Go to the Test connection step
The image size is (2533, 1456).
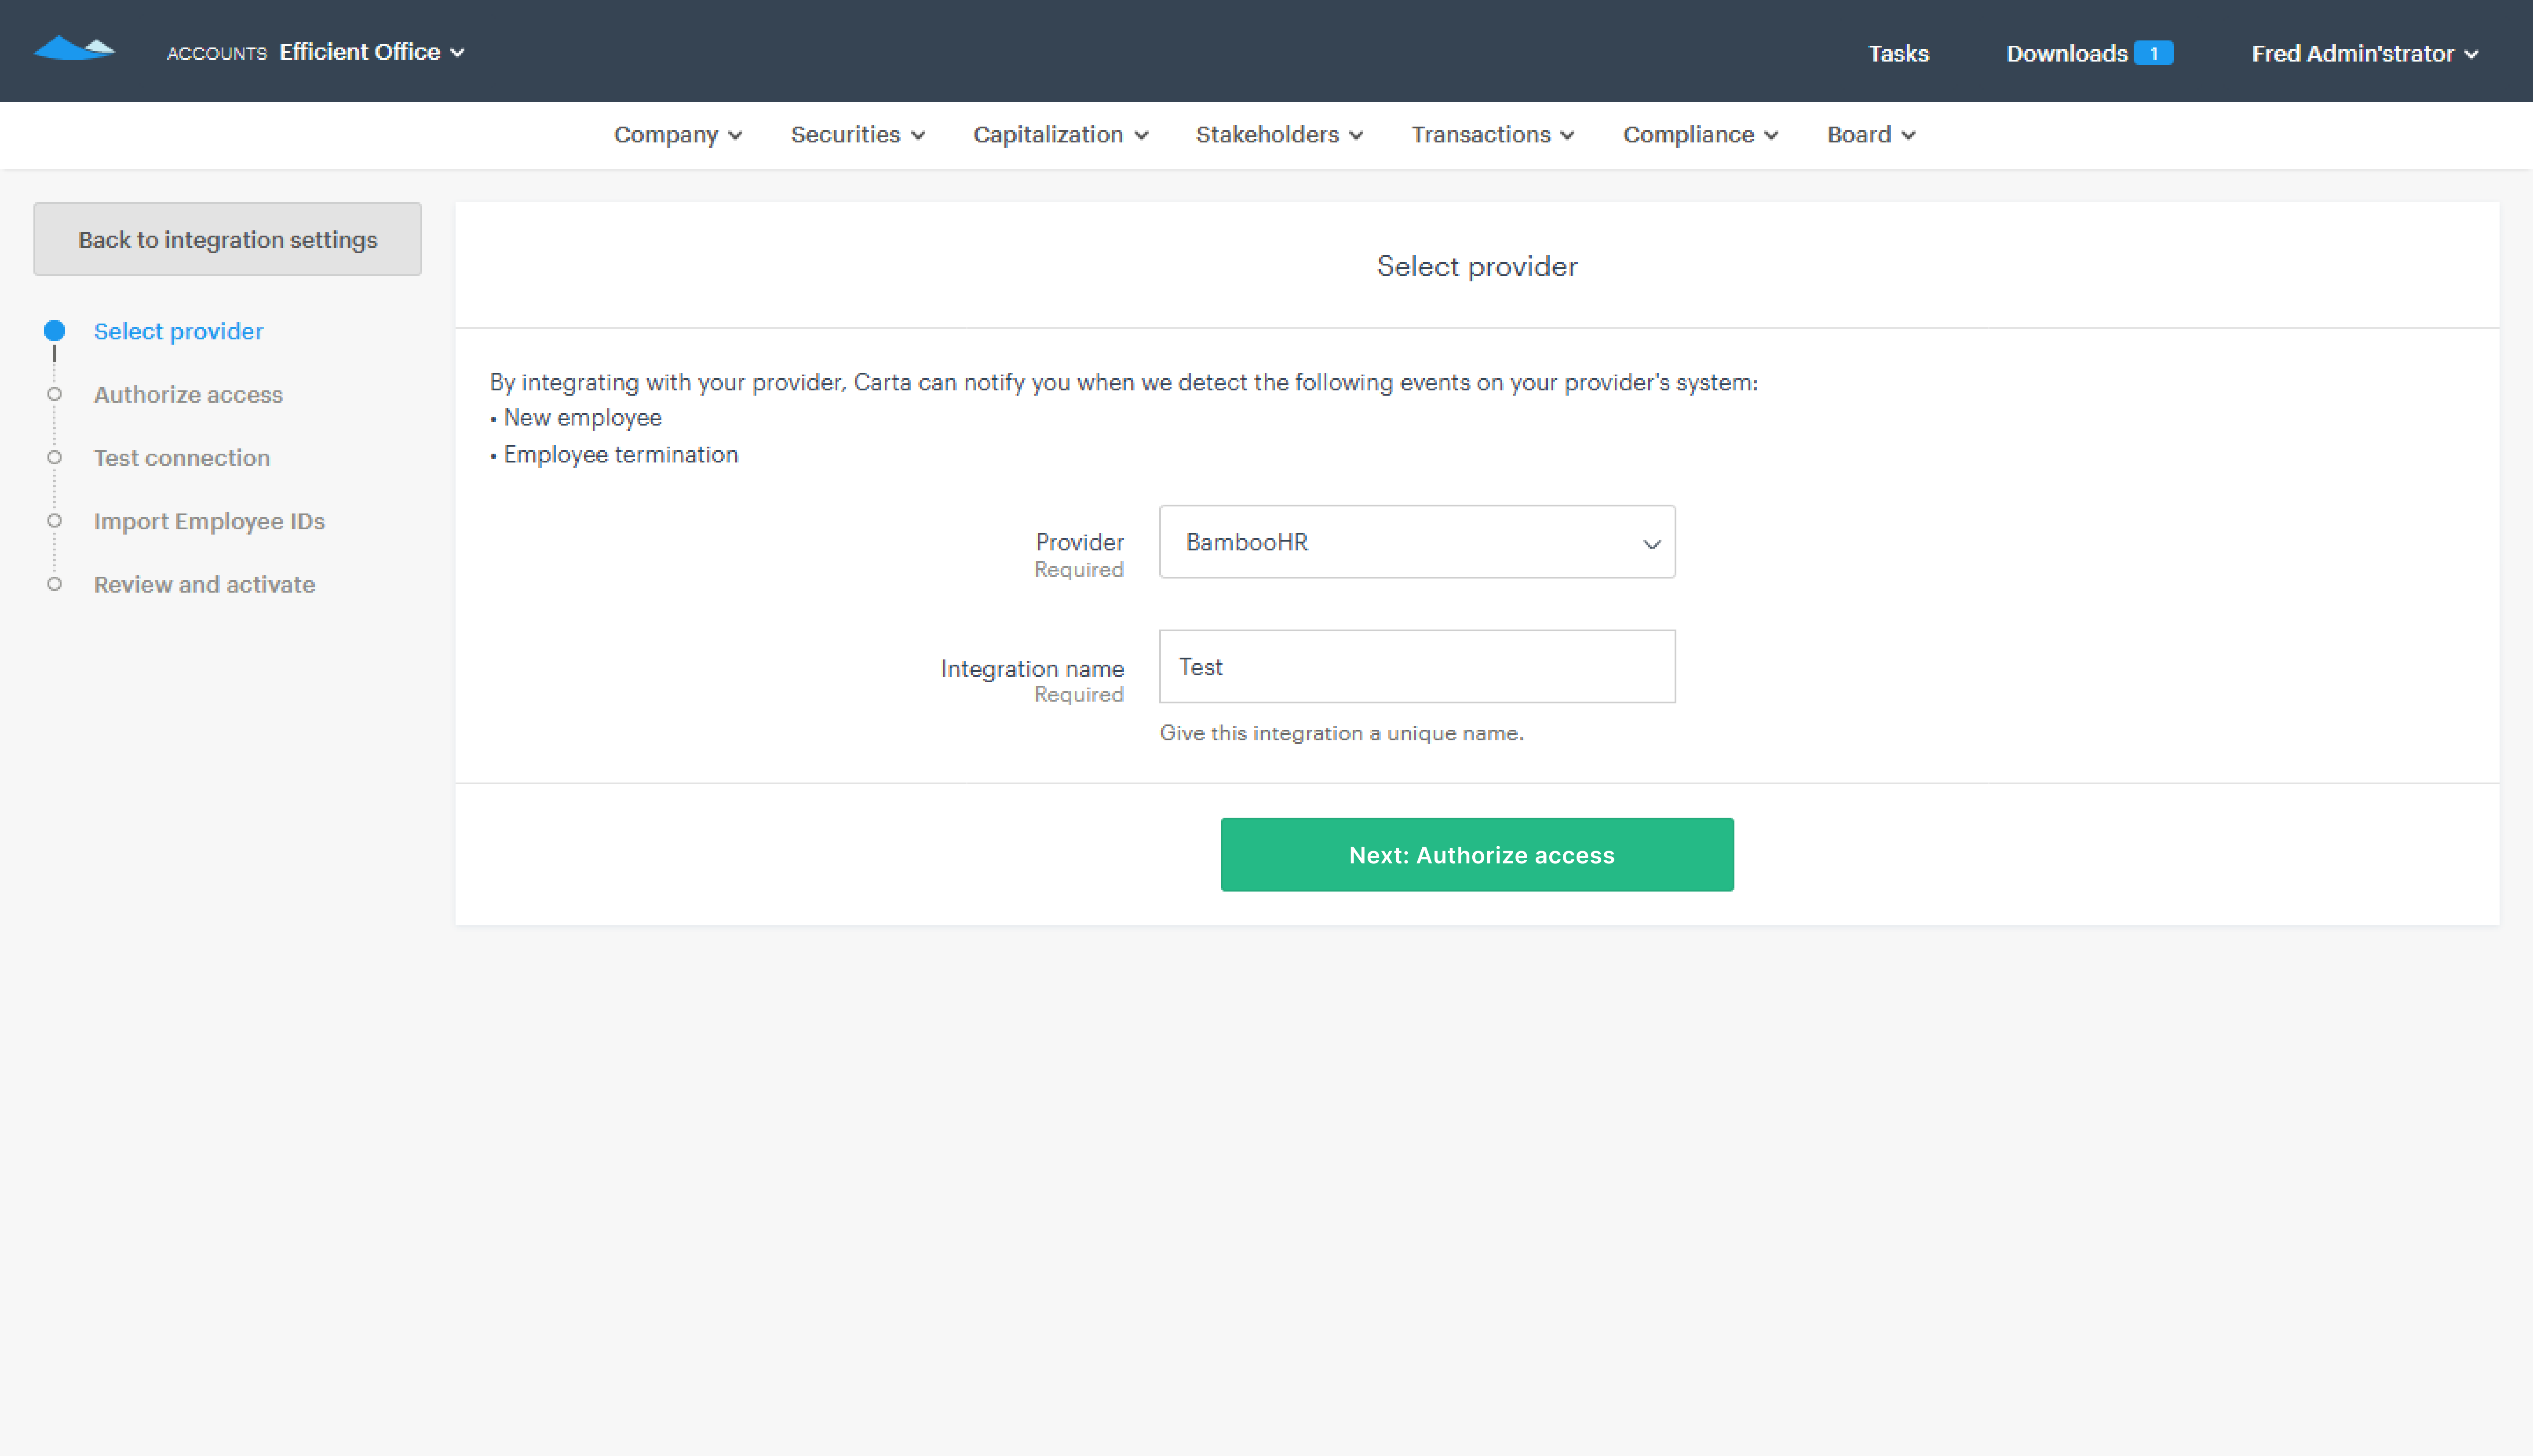tap(182, 457)
